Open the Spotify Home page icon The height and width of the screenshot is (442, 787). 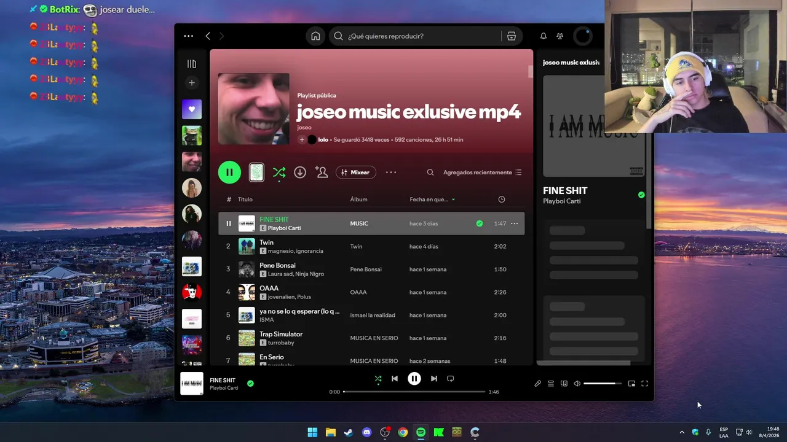pos(315,36)
